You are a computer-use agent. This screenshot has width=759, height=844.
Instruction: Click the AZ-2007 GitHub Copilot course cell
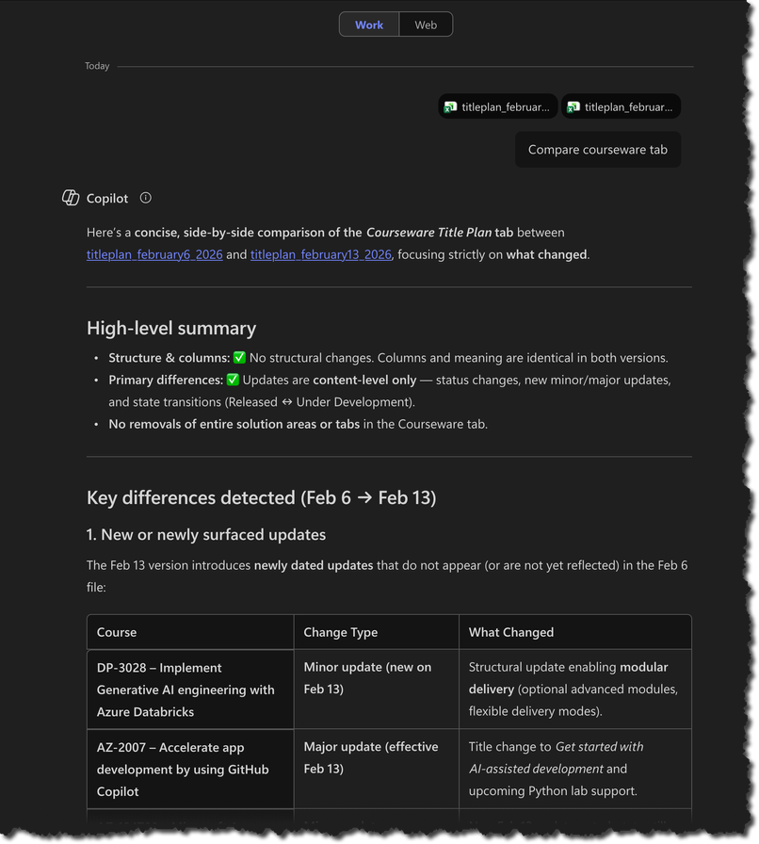click(190, 770)
